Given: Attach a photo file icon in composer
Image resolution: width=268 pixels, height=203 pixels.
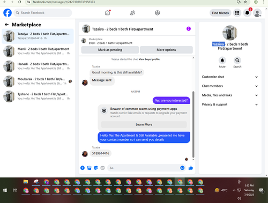Looking at the screenshot, I should coord(89,168).
